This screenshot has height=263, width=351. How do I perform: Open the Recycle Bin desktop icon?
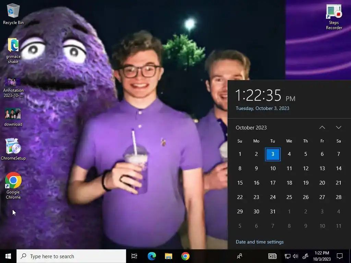(x=13, y=14)
